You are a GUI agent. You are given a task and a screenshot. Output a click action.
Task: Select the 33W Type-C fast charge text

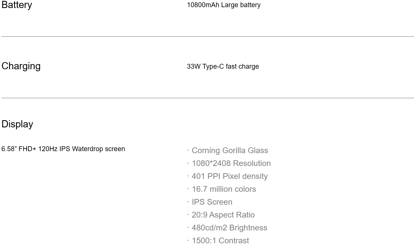tap(223, 66)
